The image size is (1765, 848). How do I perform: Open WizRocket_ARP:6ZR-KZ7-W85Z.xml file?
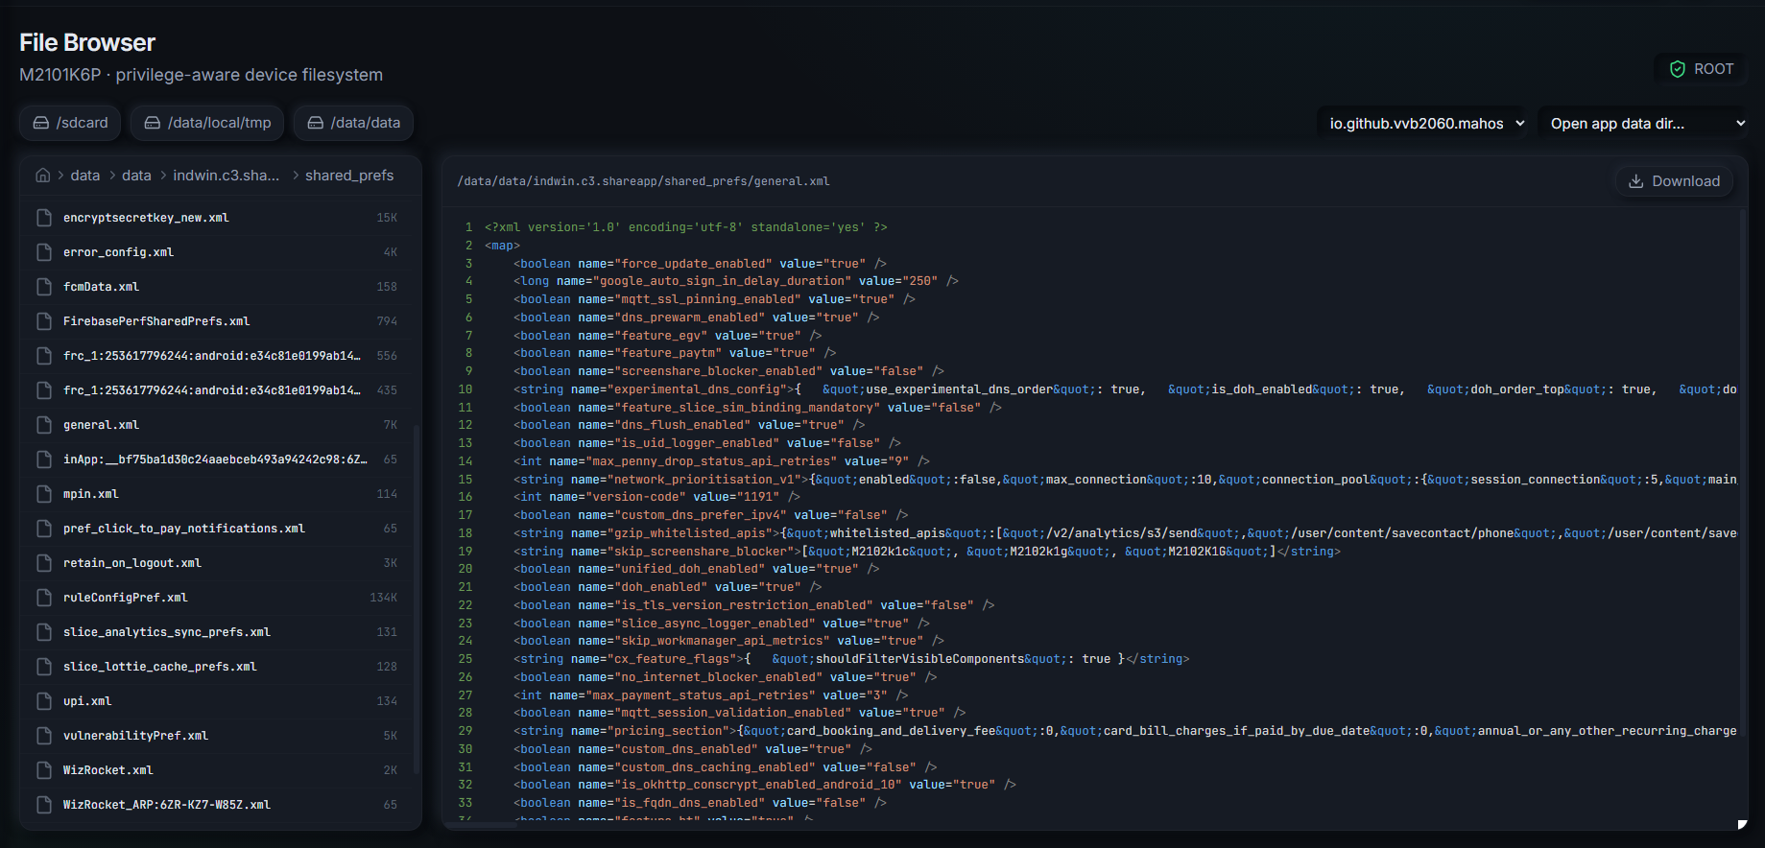218,805
